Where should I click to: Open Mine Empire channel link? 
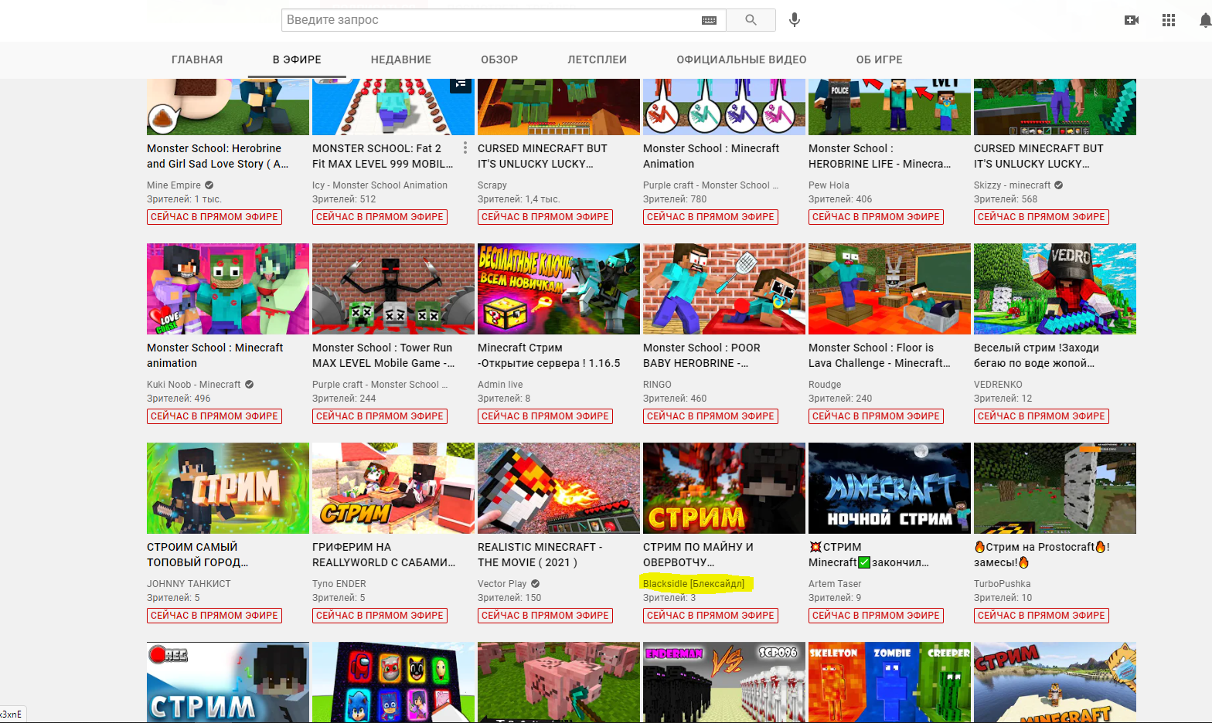click(x=174, y=185)
